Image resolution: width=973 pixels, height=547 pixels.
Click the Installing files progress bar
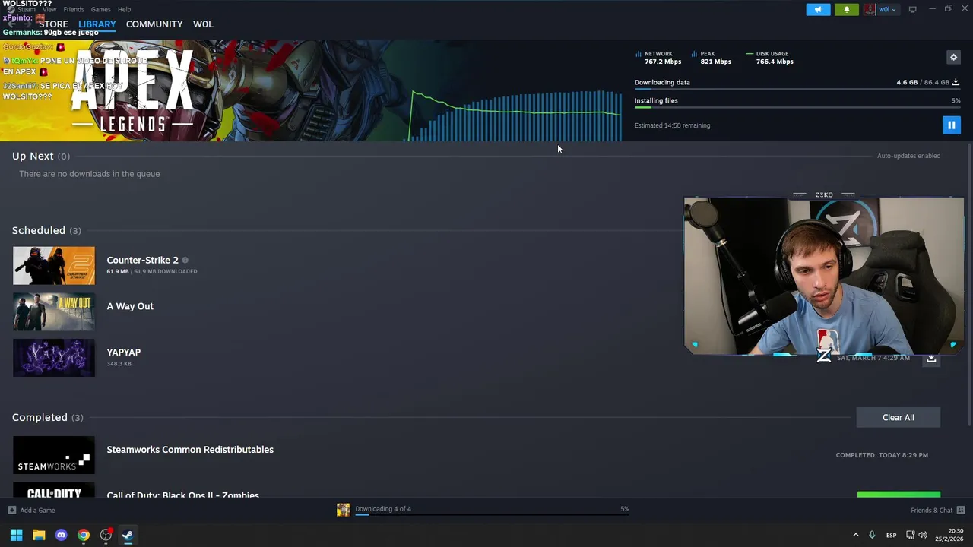tap(797, 108)
